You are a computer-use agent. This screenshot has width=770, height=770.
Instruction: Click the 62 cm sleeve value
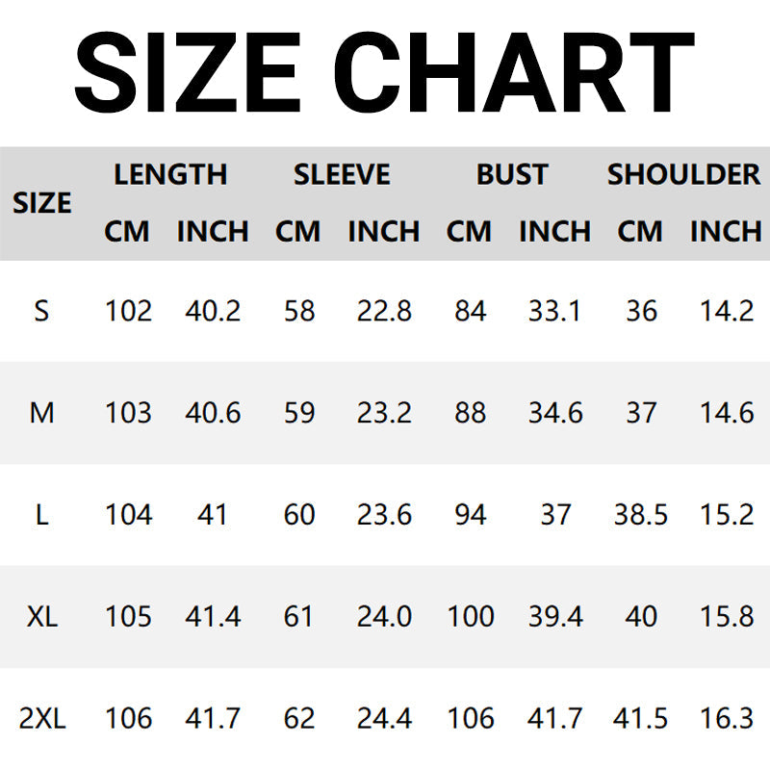point(298,718)
